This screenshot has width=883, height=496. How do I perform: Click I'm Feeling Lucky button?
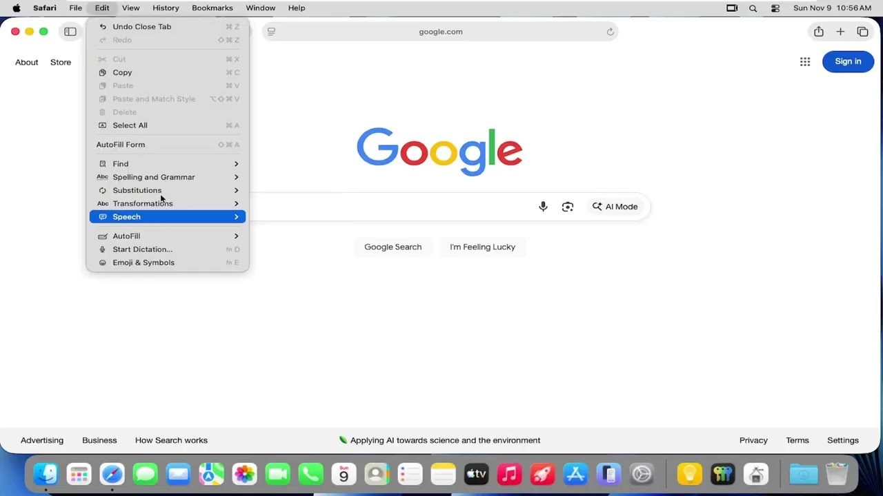click(x=483, y=247)
